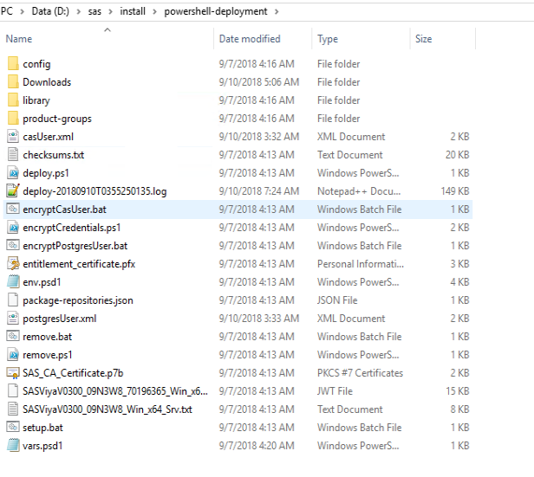
Task: Navigate to PC in breadcrumb
Action: (6, 11)
